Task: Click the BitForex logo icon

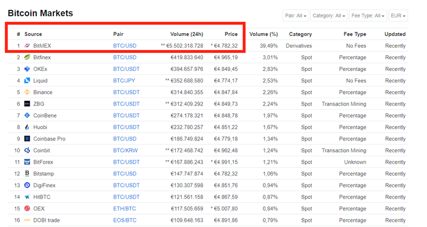Action: [x=27, y=162]
